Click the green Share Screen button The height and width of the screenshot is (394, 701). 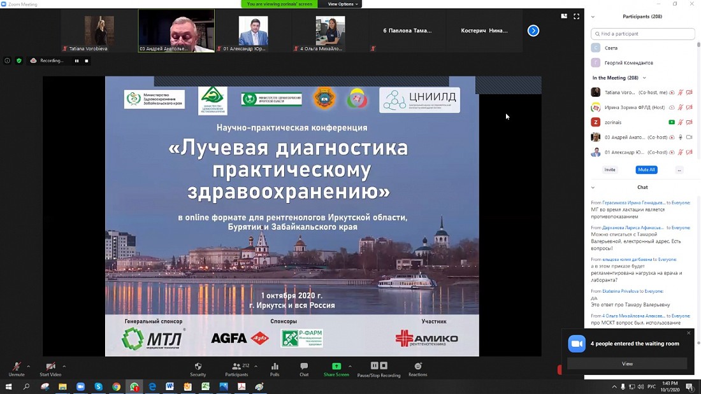tap(336, 369)
